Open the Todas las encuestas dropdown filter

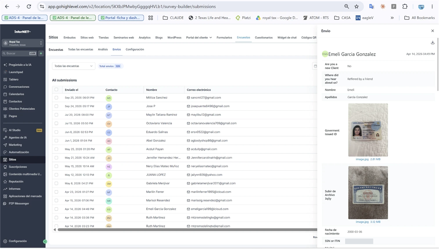tap(74, 66)
